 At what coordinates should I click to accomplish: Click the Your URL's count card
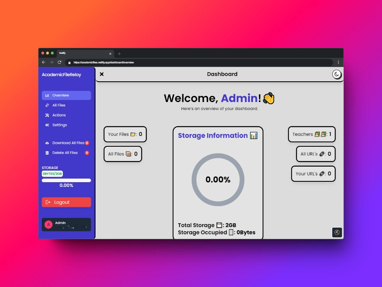(313, 174)
